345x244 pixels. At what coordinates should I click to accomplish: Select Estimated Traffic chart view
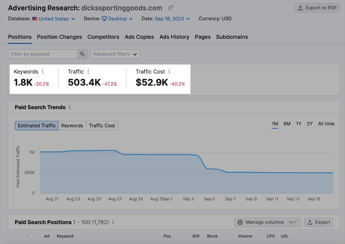click(x=37, y=126)
